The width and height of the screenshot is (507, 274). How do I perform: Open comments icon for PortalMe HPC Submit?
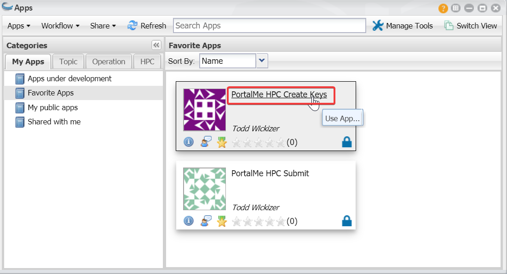pos(206,221)
